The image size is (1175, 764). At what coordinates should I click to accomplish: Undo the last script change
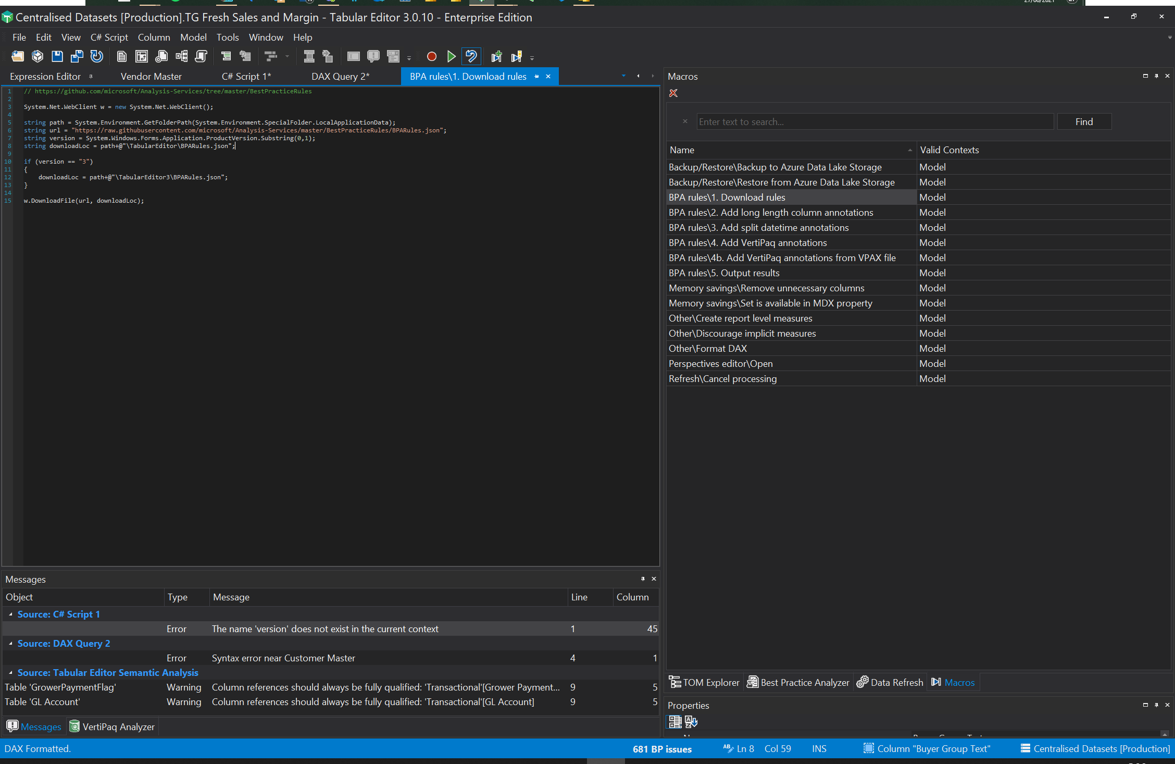click(x=471, y=56)
